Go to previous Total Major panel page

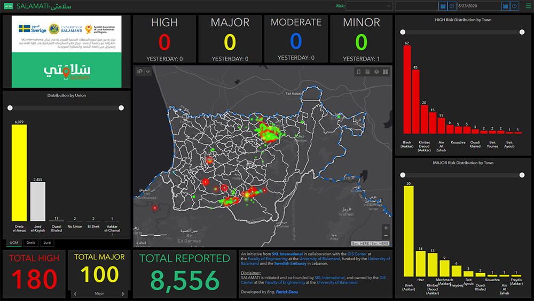74,294
